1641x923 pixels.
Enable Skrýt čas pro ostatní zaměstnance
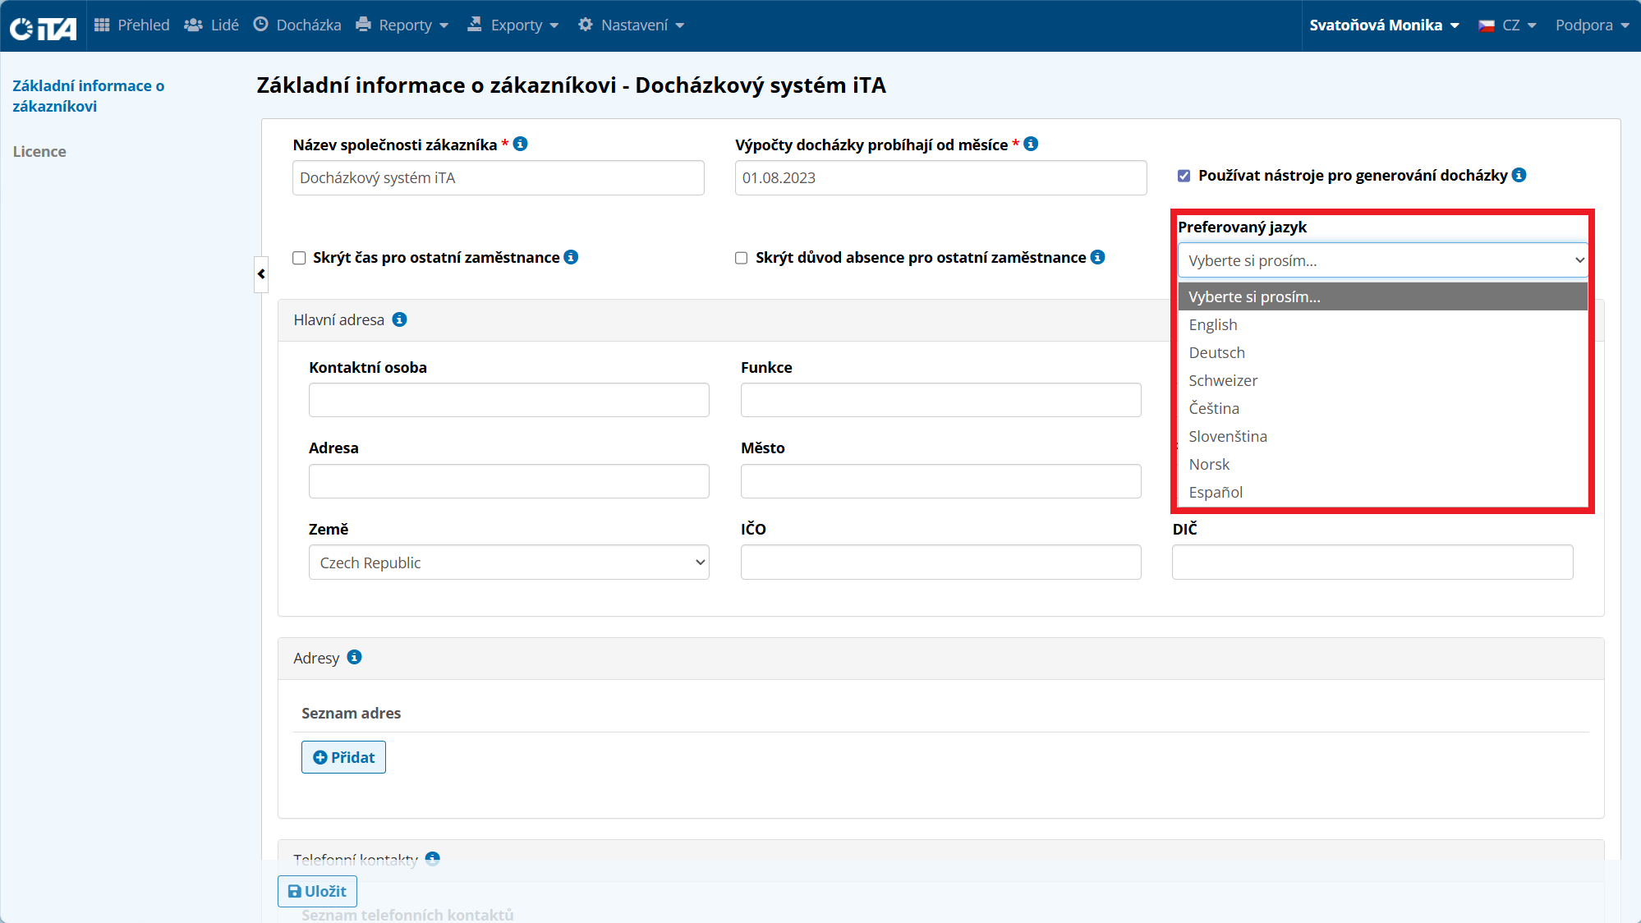[x=299, y=258]
